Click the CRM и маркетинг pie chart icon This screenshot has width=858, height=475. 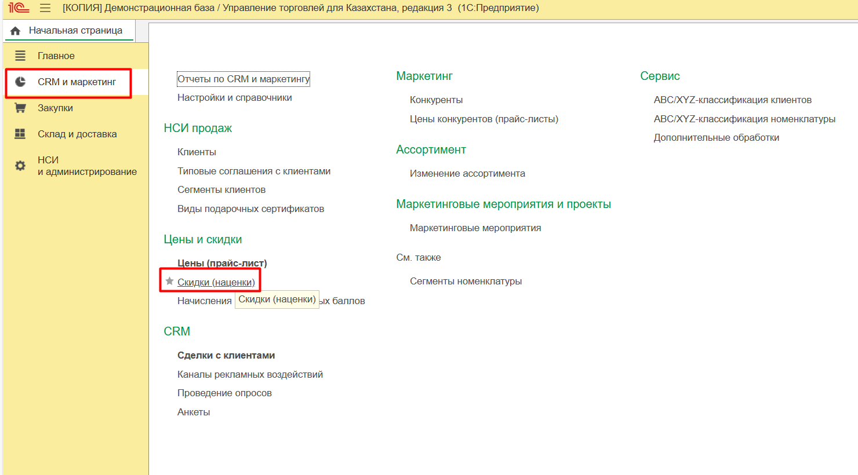(x=20, y=82)
